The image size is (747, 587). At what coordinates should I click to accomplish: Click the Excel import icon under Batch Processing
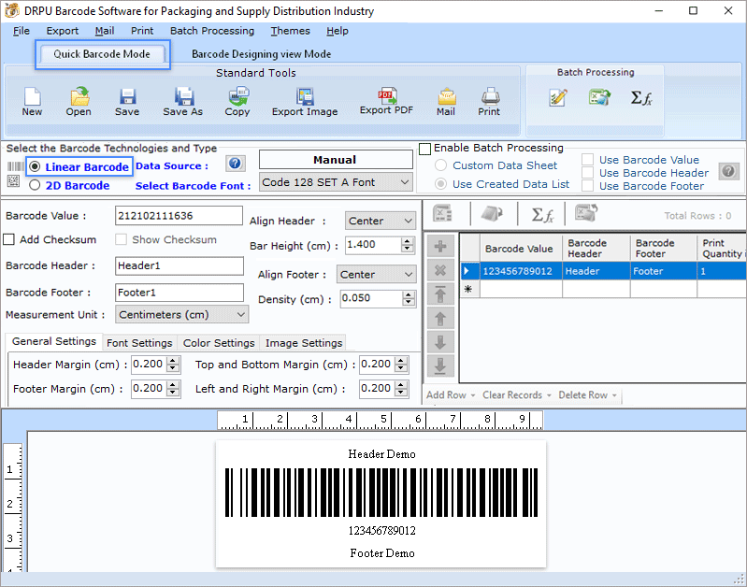coord(599,97)
